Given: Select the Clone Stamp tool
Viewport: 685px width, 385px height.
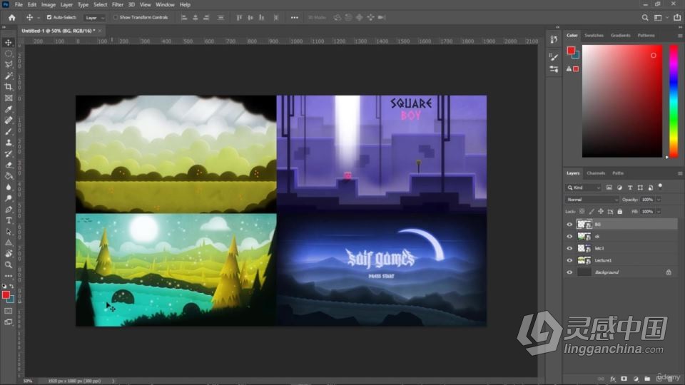Looking at the screenshot, I should (x=9, y=143).
